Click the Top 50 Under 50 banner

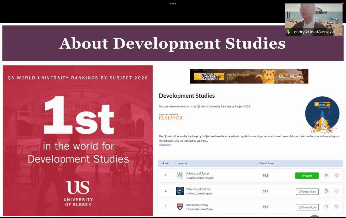pos(249,76)
